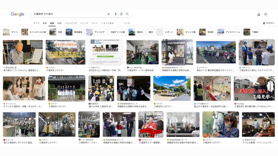
Task: Start voice search with the microphone icon
Action: click(x=116, y=14)
